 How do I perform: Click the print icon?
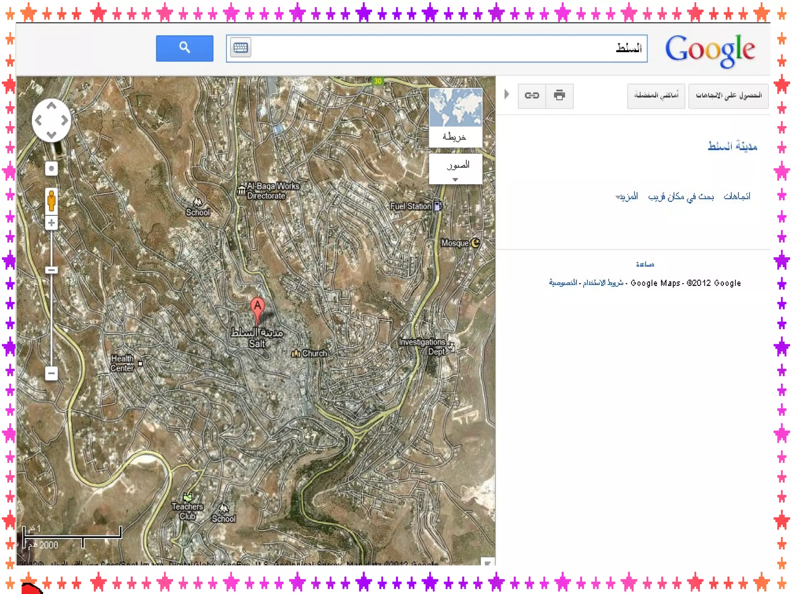559,96
